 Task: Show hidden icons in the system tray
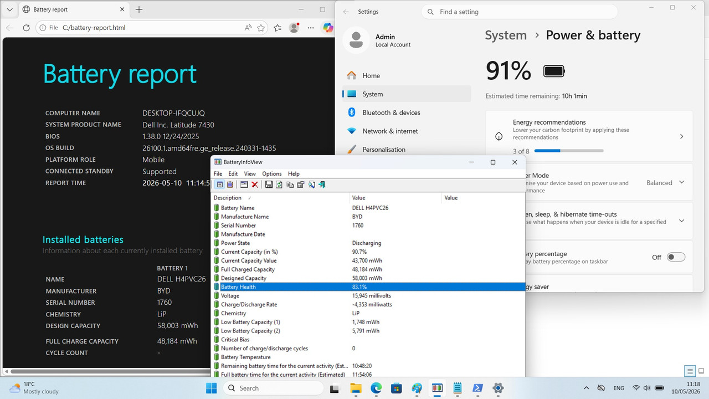tap(586, 388)
